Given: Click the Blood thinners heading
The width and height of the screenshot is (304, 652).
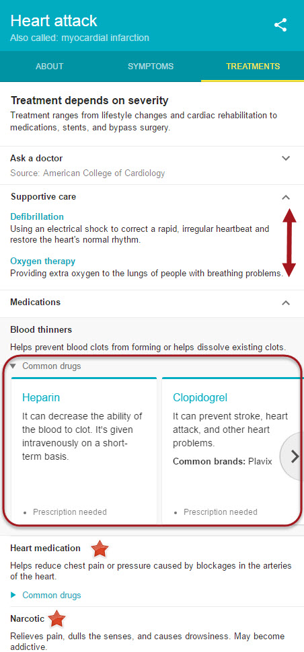Looking at the screenshot, I should pyautogui.click(x=41, y=330).
